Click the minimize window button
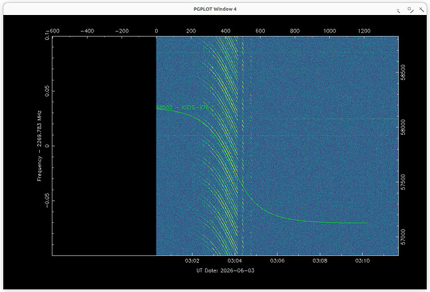This screenshot has height=292, width=430. (x=398, y=11)
